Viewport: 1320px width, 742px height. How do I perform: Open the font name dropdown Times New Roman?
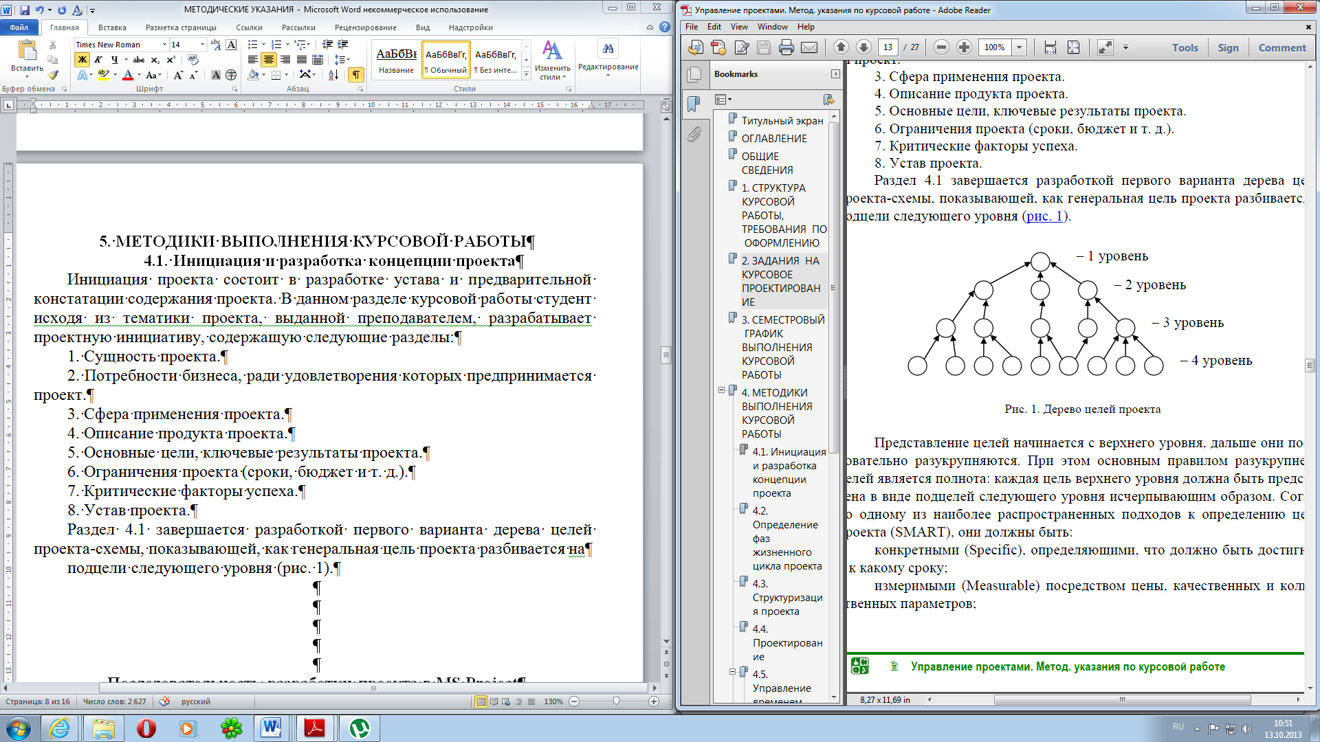(164, 45)
